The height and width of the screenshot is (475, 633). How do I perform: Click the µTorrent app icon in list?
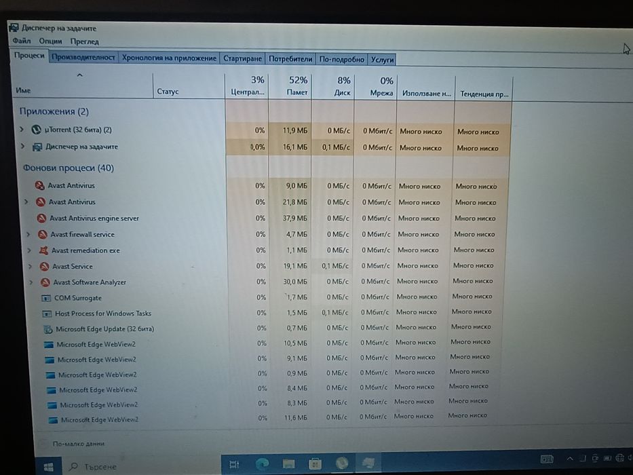(37, 130)
